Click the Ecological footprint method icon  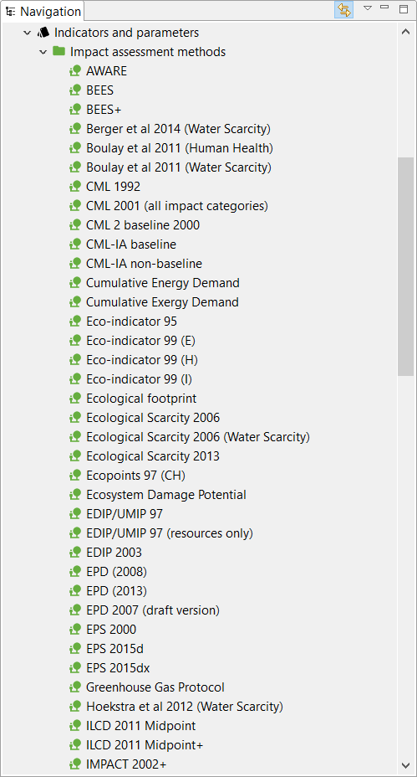click(x=75, y=399)
